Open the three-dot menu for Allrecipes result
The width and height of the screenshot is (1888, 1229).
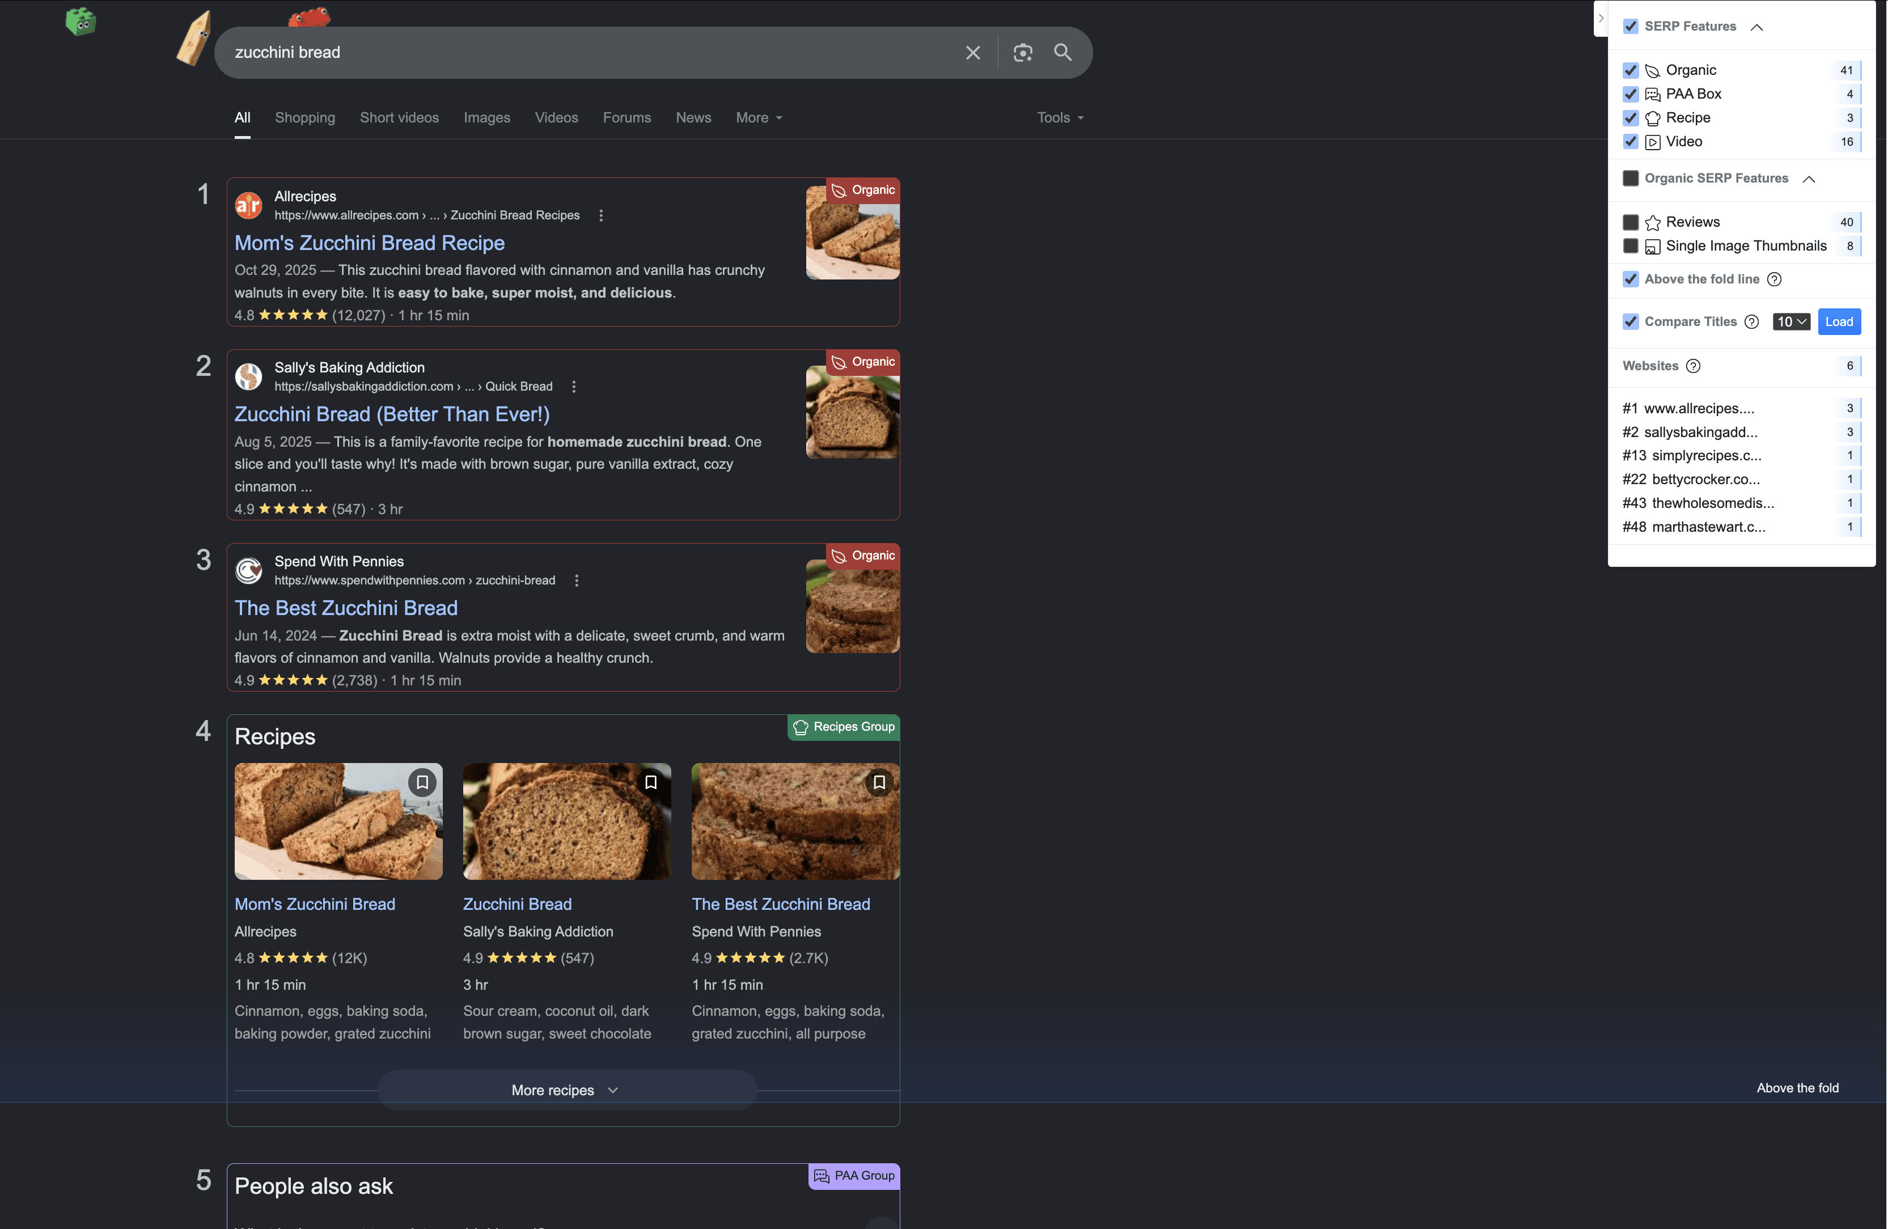pyautogui.click(x=602, y=215)
